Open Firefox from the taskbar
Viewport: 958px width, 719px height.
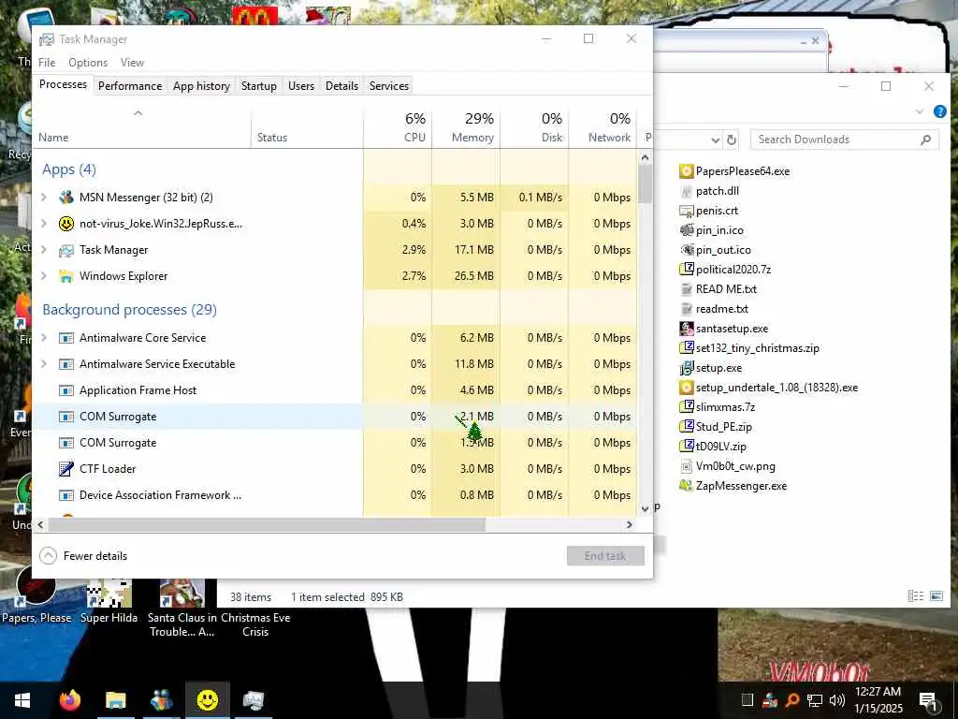tap(69, 700)
